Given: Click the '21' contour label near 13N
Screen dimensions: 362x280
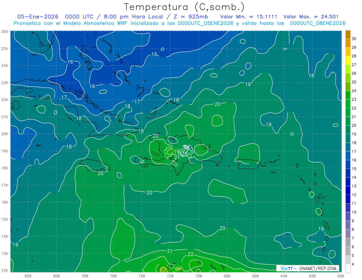Looking at the screenshot, I should pyautogui.click(x=170, y=251).
